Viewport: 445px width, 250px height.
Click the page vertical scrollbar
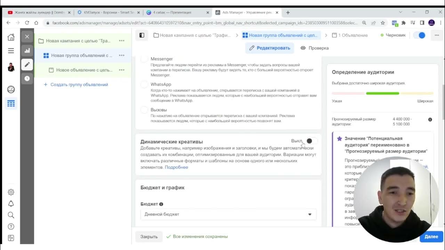pyautogui.click(x=443, y=102)
